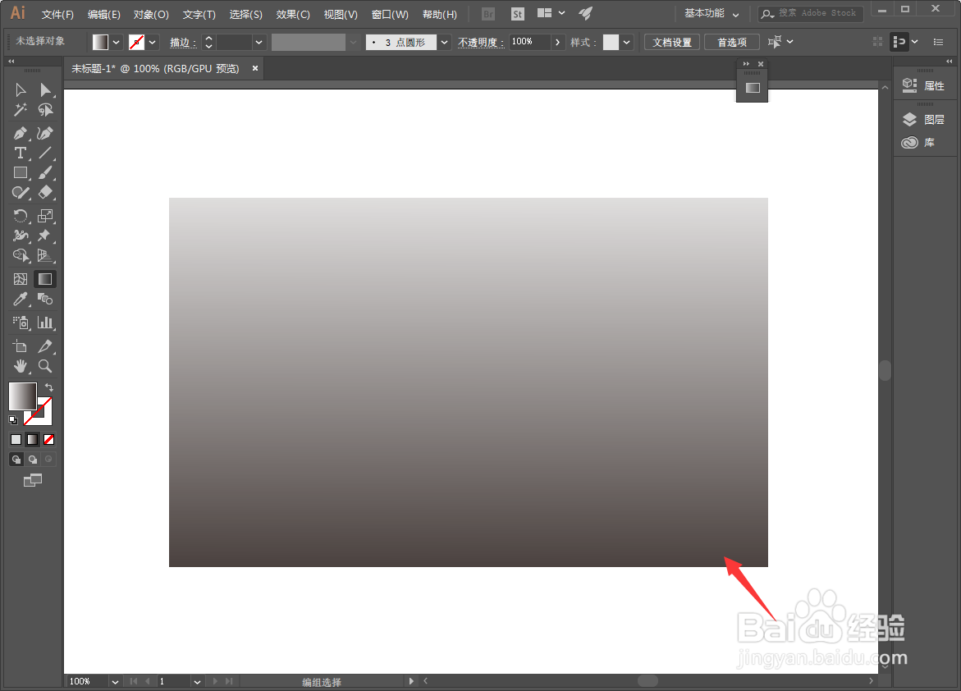This screenshot has width=961, height=691.
Task: Reset to default fill and stroke
Action: tap(13, 420)
